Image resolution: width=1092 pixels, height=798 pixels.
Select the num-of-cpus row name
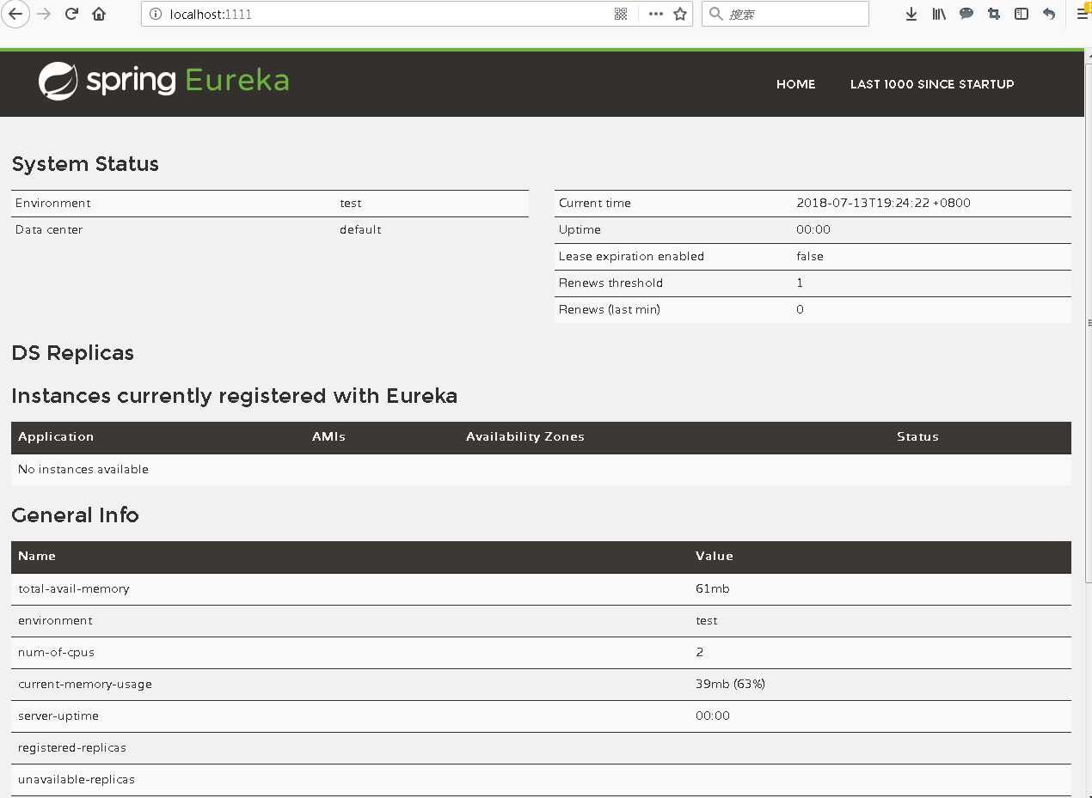56,653
